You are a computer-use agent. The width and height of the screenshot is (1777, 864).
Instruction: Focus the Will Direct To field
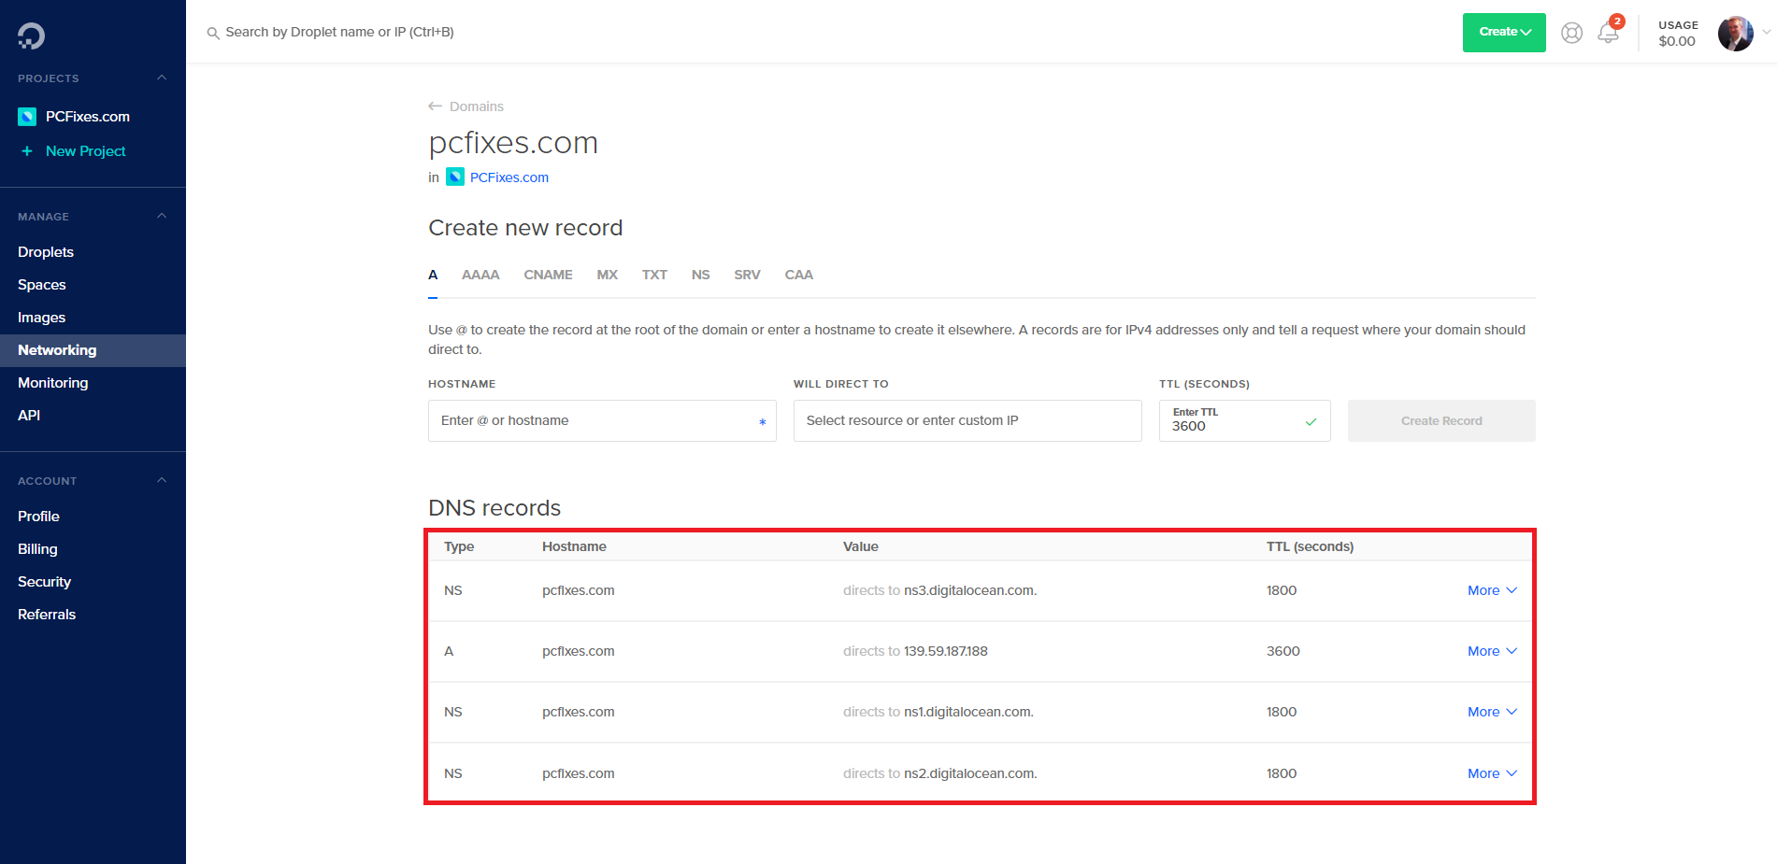[967, 421]
